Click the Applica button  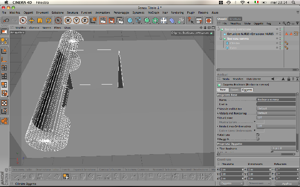[287, 184]
